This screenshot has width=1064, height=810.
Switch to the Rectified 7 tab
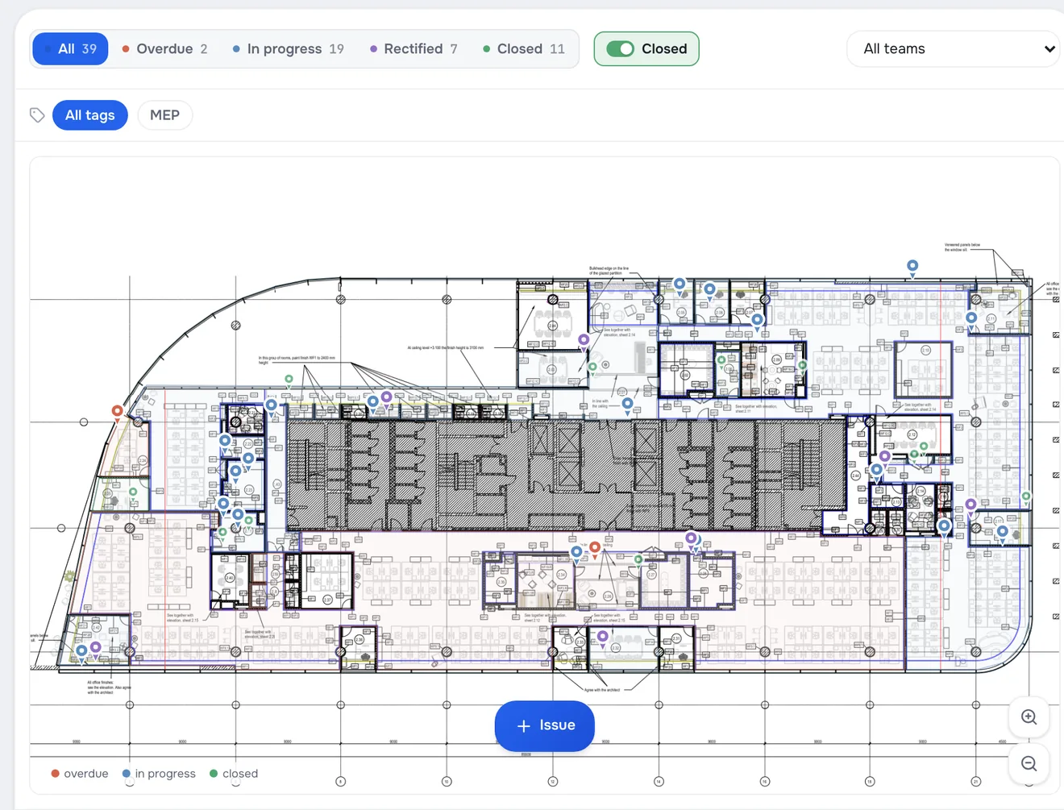(414, 49)
